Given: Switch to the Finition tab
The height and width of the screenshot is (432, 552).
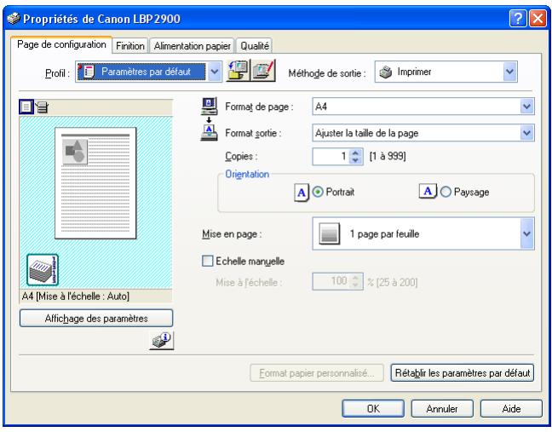Looking at the screenshot, I should [130, 46].
